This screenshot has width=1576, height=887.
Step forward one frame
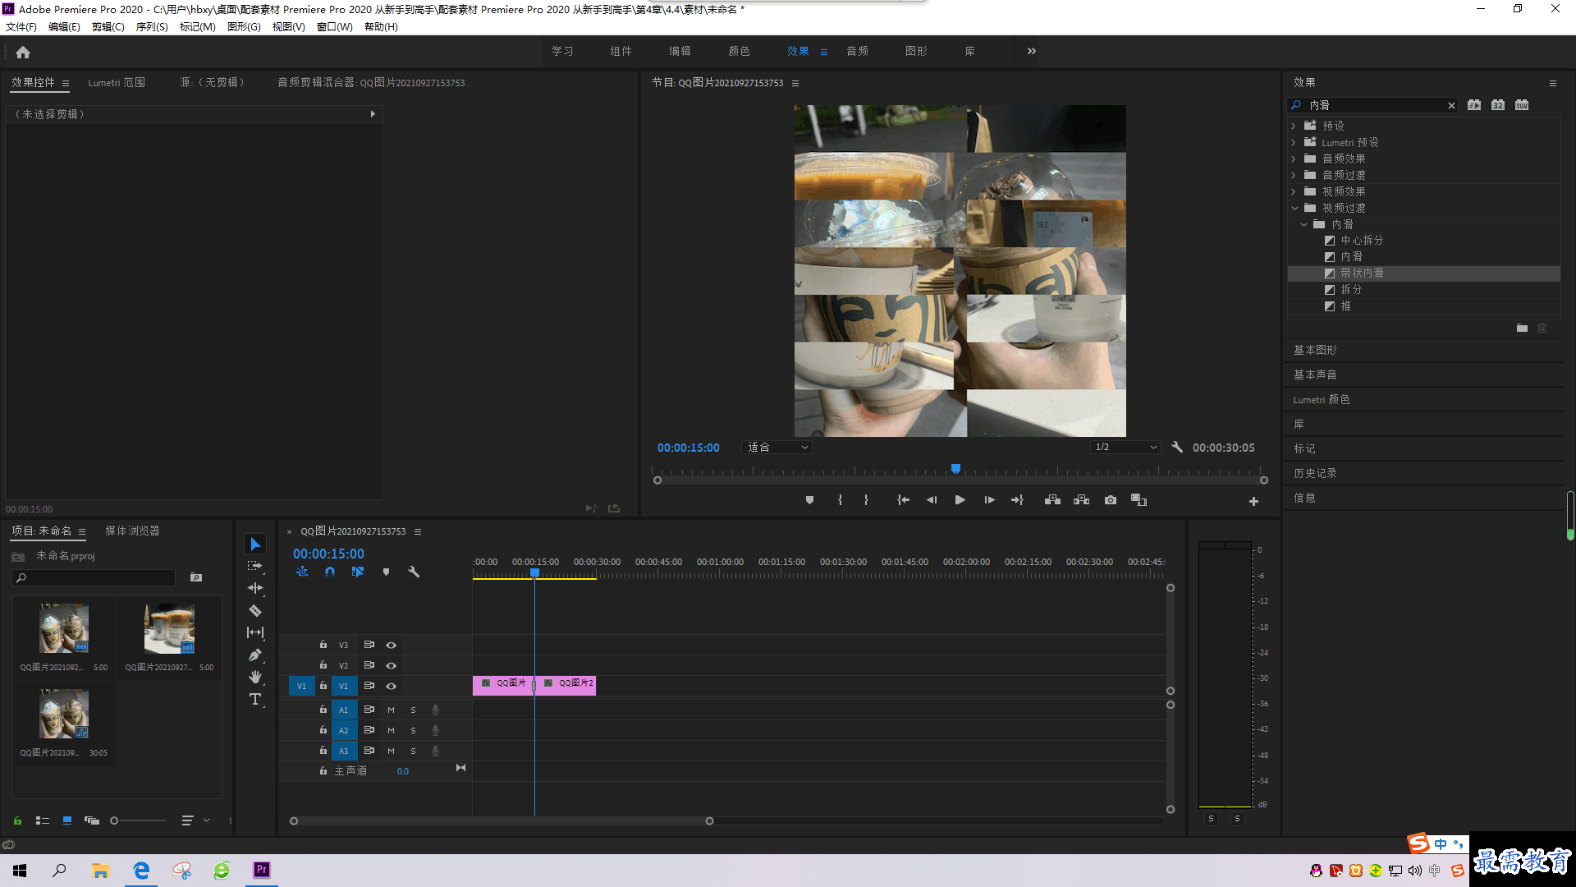pyautogui.click(x=989, y=499)
